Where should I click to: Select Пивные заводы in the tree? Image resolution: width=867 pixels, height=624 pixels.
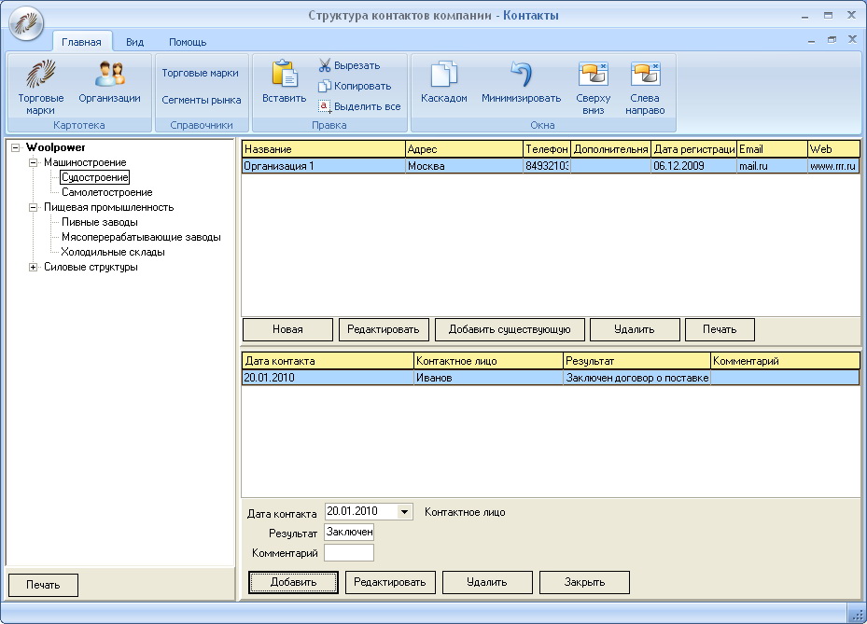(99, 222)
